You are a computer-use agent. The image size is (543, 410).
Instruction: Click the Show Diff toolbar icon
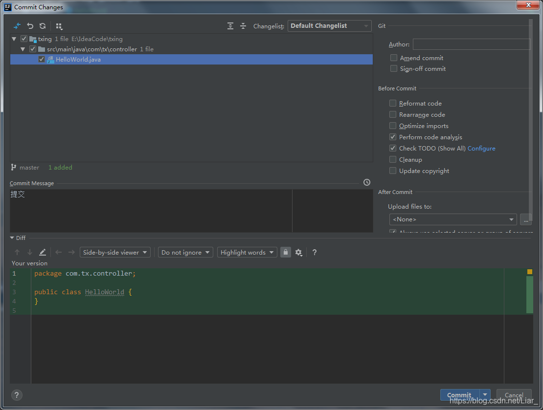coord(17,26)
